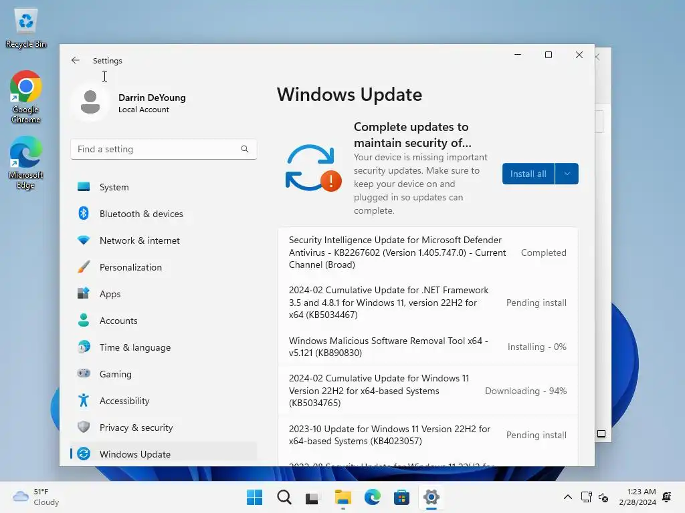This screenshot has height=513, width=685.
Task: Click the Installing - 0% status
Action: [537, 347]
